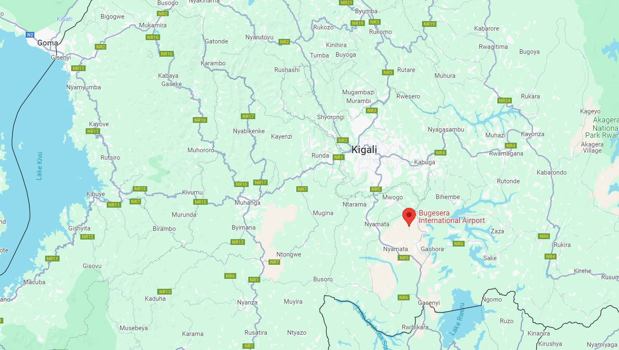Click the NR13 road shield near Byimana
This screenshot has height=350, width=619.
(x=238, y=242)
